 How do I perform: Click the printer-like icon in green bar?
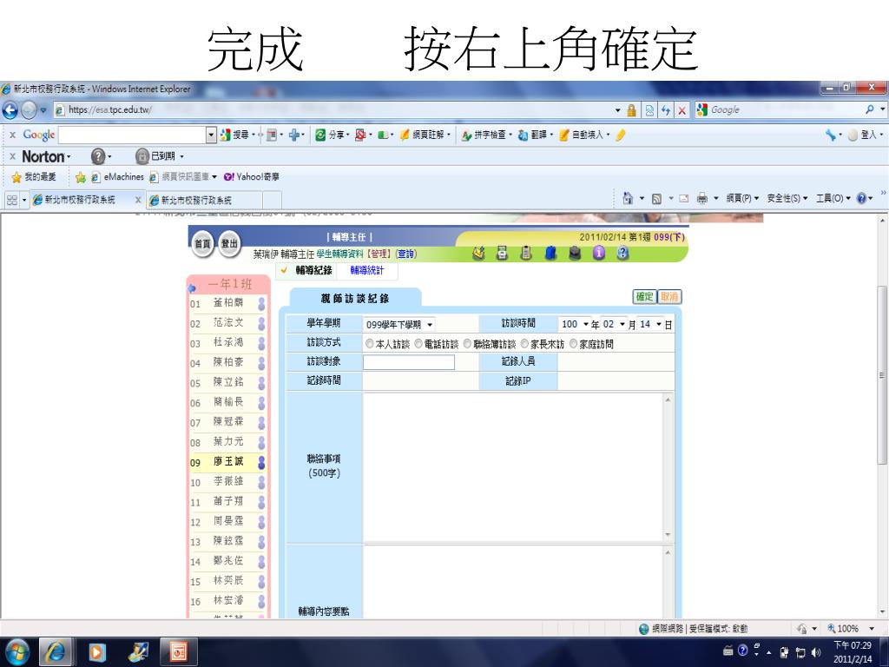(x=503, y=253)
